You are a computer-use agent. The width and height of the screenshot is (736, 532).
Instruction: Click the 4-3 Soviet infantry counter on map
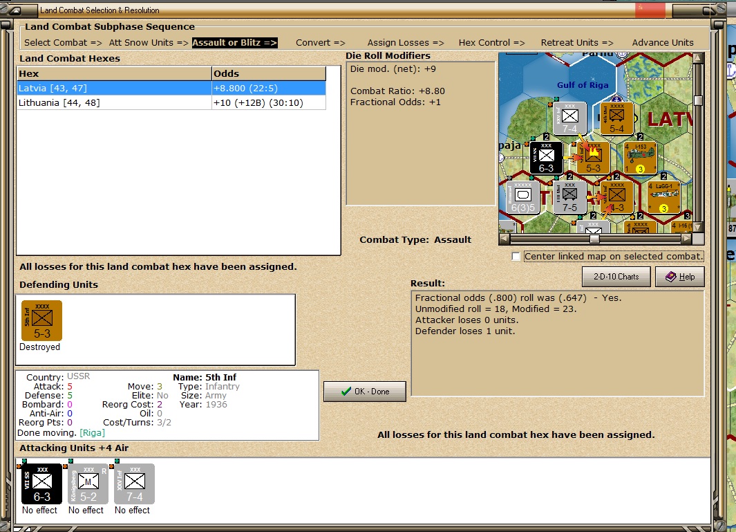(x=616, y=197)
